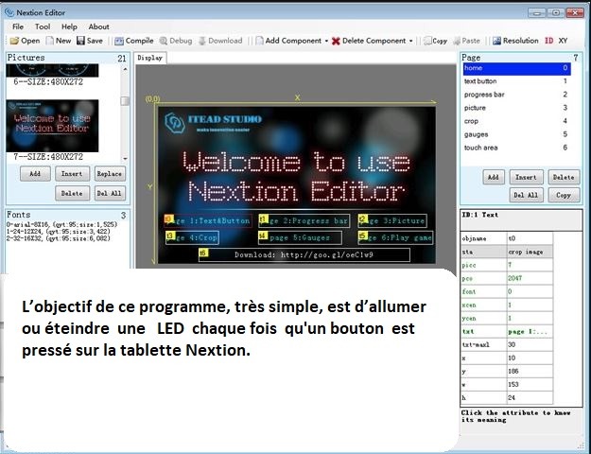Select the 'gauges' page
The image size is (591, 454).
(x=516, y=134)
